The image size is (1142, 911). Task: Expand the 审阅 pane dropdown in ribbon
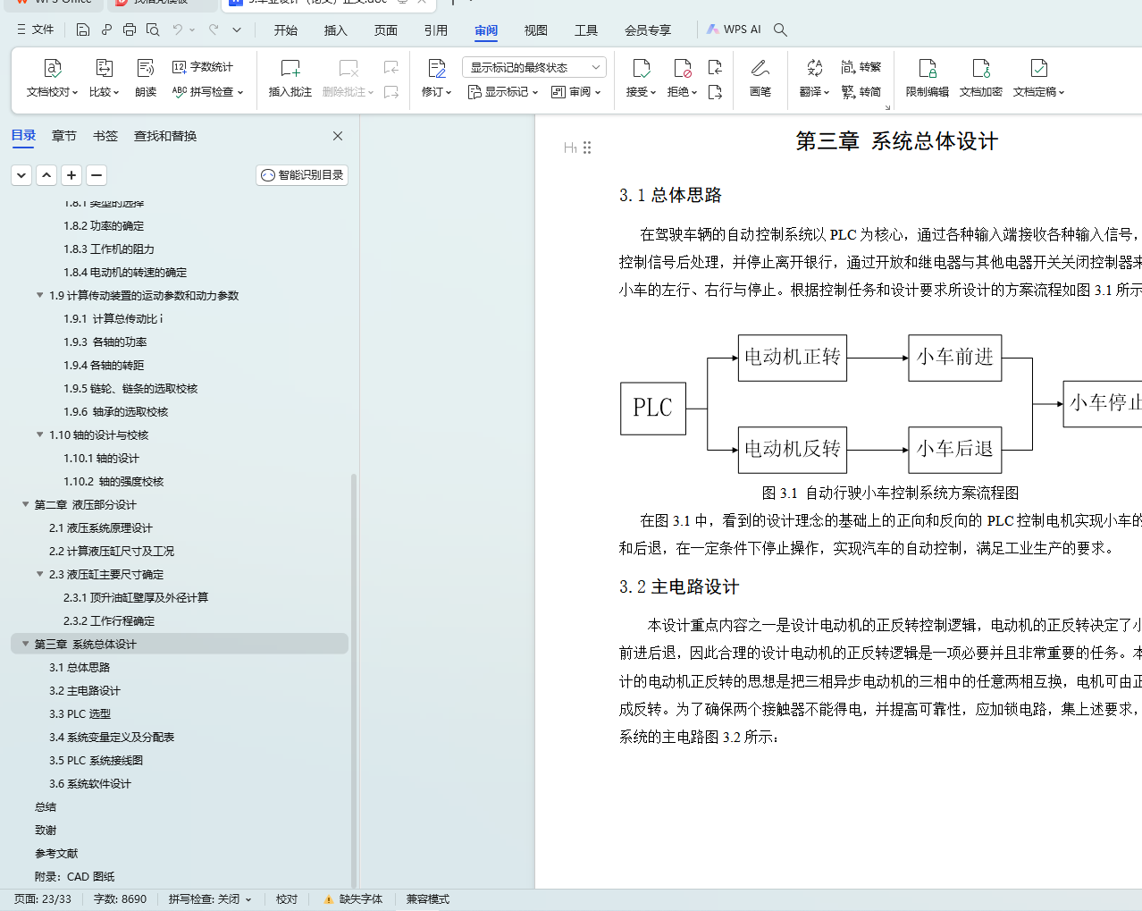[x=575, y=91]
